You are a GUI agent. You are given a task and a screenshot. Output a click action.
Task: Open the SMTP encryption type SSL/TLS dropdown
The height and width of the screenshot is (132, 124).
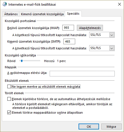pyautogui.click(x=102, y=48)
